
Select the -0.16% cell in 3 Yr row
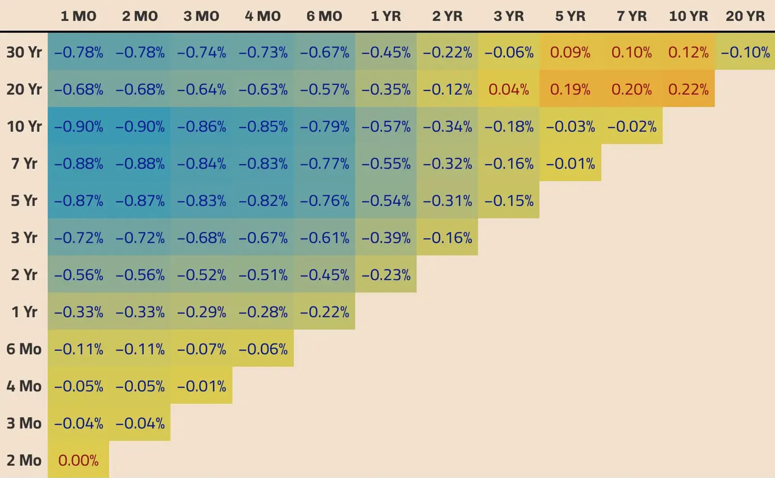click(x=447, y=237)
